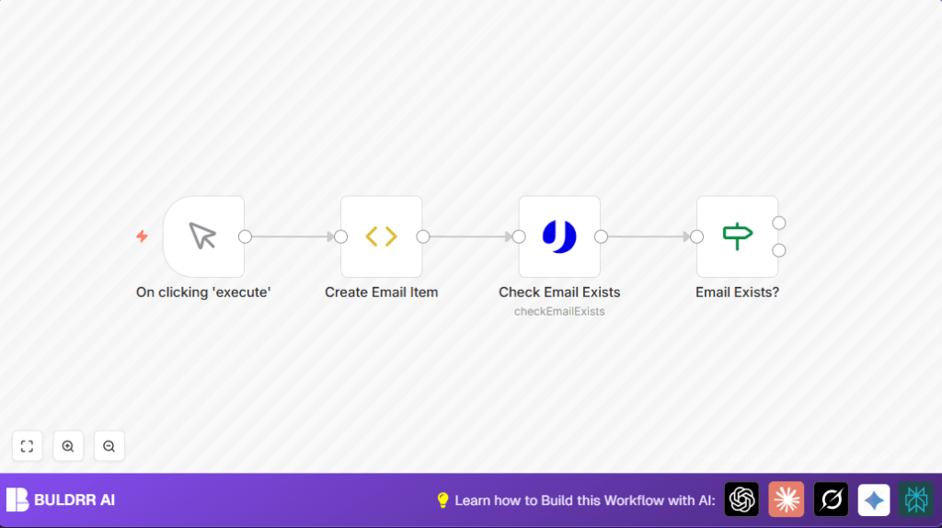Click Email Exists? input connector
This screenshot has width=942, height=528.
(x=697, y=236)
